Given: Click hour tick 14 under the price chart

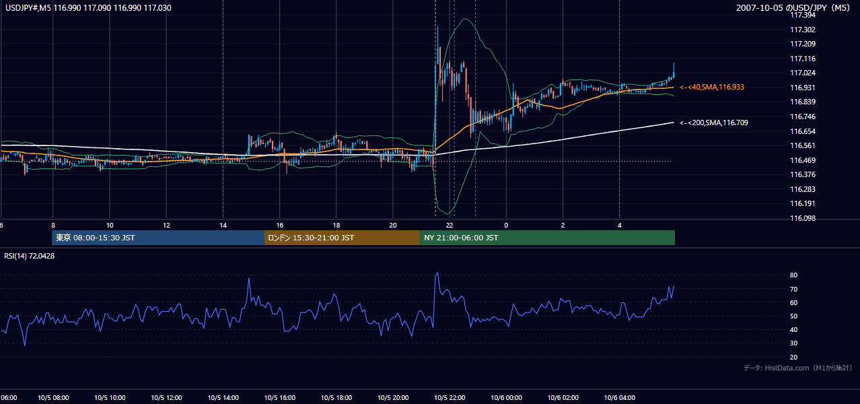Looking at the screenshot, I should pos(223,226).
